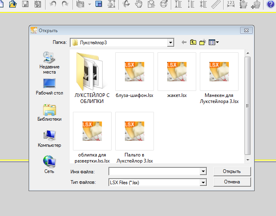276x216 pixels.
Task: Click the mannequin vertical size icon
Action: [x=243, y=4]
